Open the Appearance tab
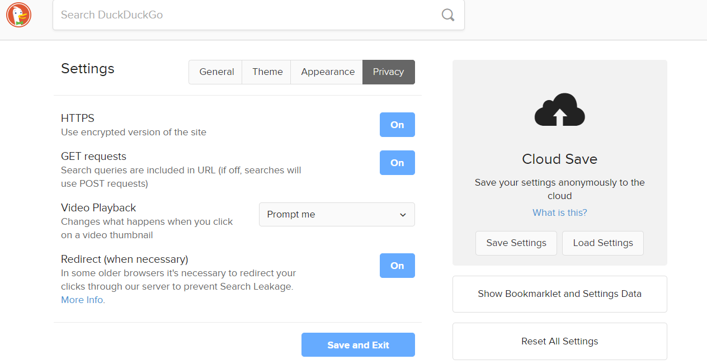Viewport: 707px width, 364px height. (x=327, y=72)
